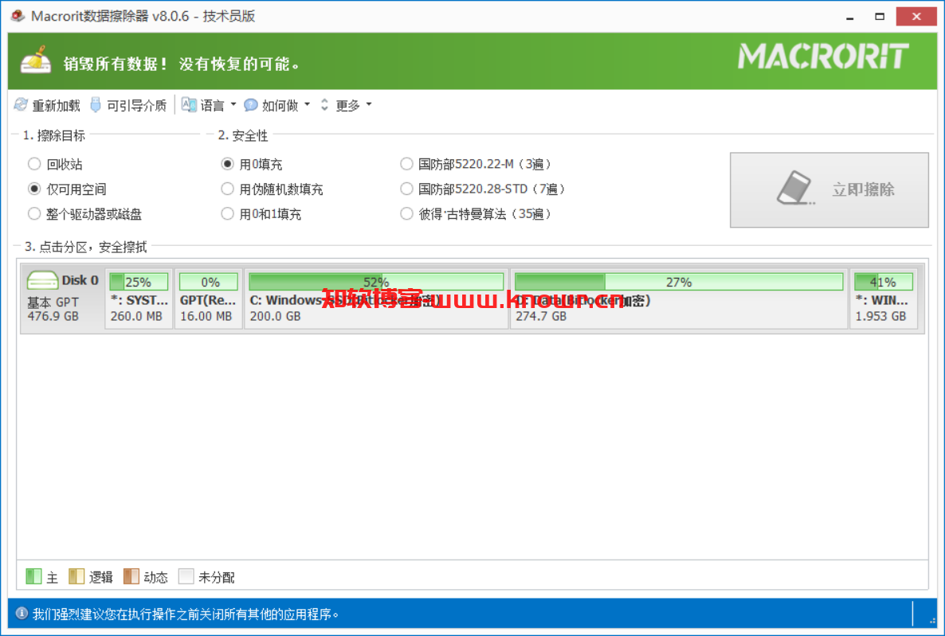Viewport: 945px width, 636px height.
Task: Click the app icon in title bar
Action: tap(18, 16)
